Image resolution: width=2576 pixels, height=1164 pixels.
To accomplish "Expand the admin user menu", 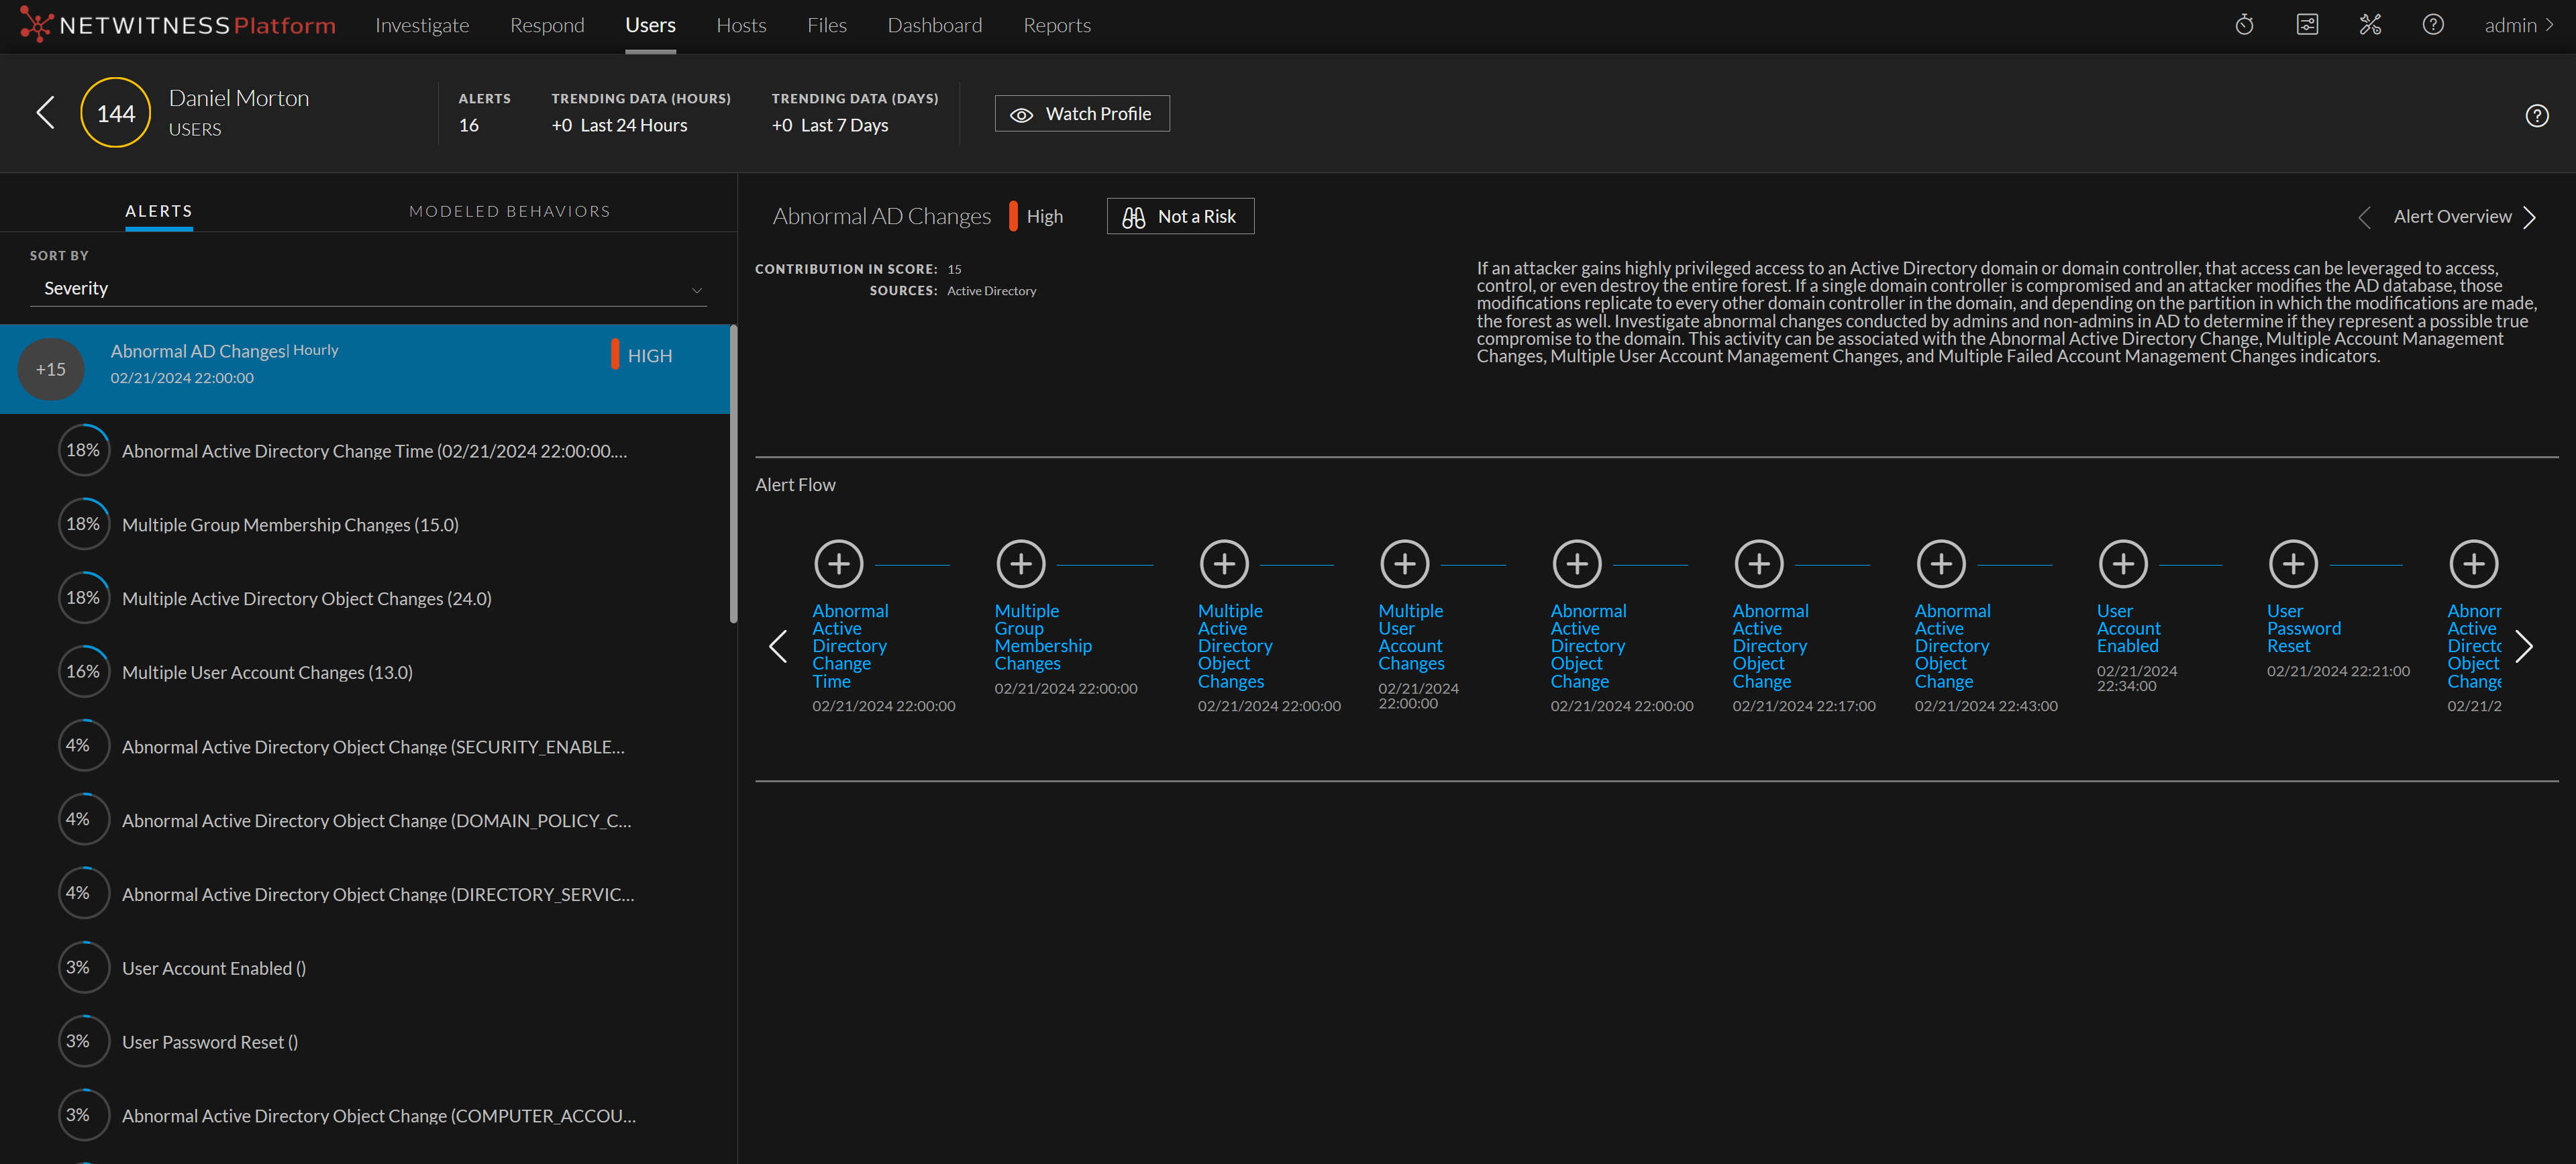I will tap(2518, 25).
